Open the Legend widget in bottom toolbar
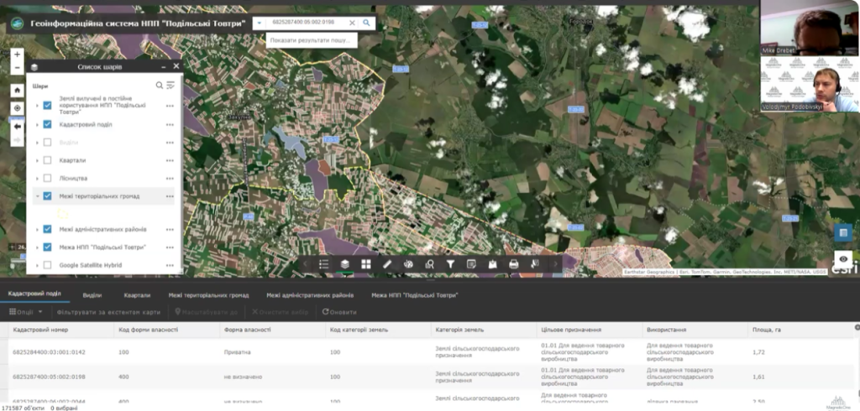Image resolution: width=860 pixels, height=411 pixels. 323,263
